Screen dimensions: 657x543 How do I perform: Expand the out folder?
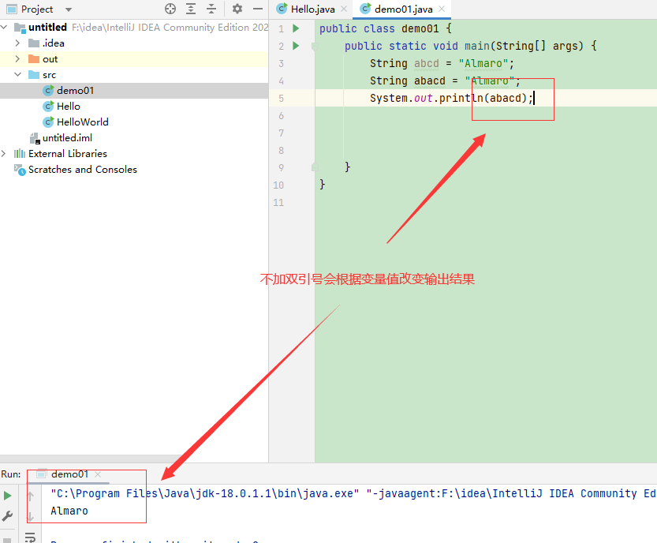(x=17, y=59)
